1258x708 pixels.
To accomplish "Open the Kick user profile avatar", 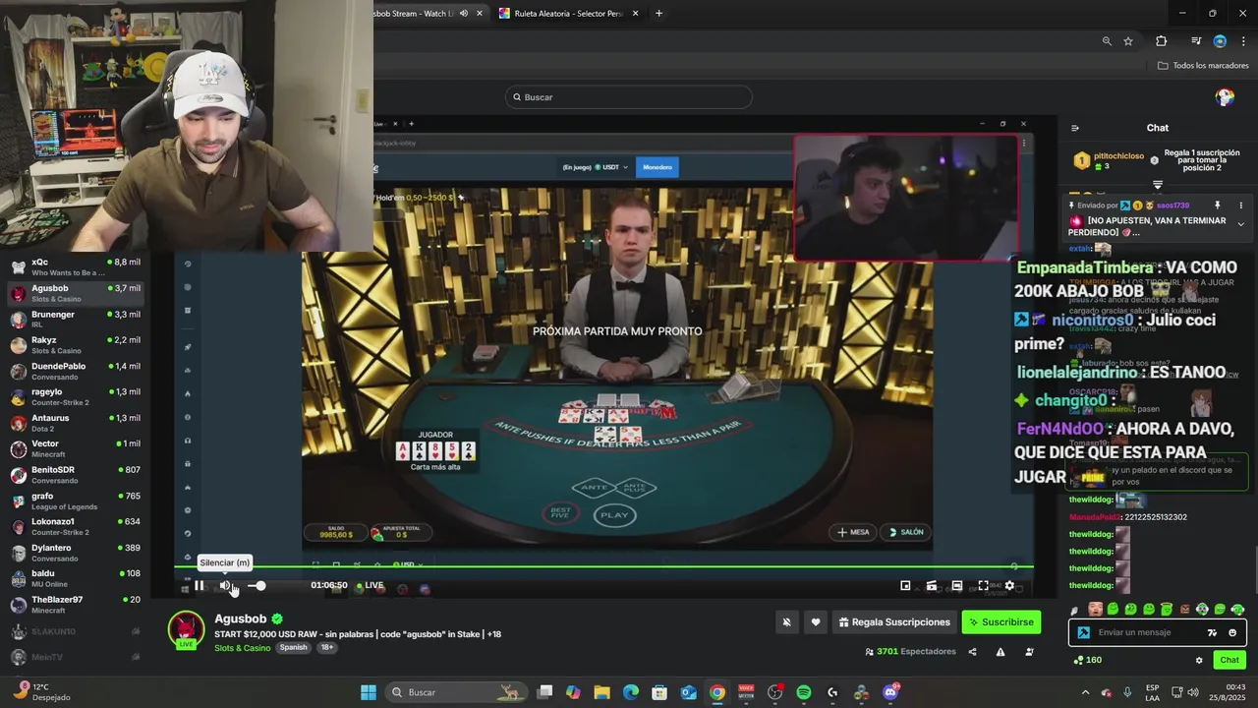I will tap(1225, 97).
